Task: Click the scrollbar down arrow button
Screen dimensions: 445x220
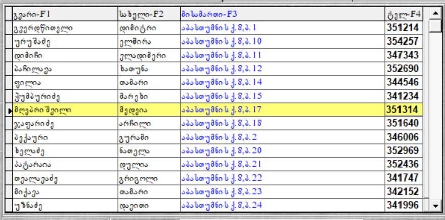Action: tap(435, 205)
